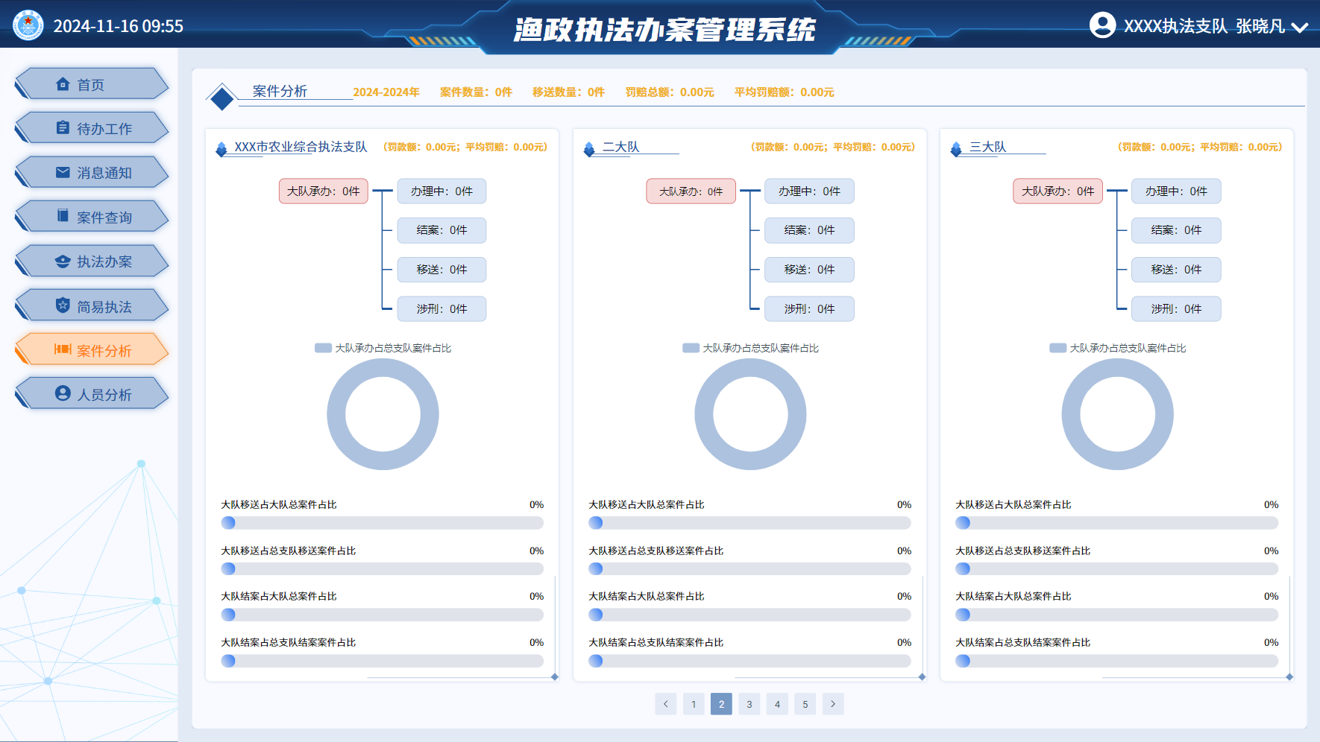Click the home icon beside 首页
The height and width of the screenshot is (742, 1320).
tap(63, 84)
